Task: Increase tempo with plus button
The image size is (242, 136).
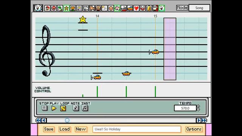Action: point(198,107)
